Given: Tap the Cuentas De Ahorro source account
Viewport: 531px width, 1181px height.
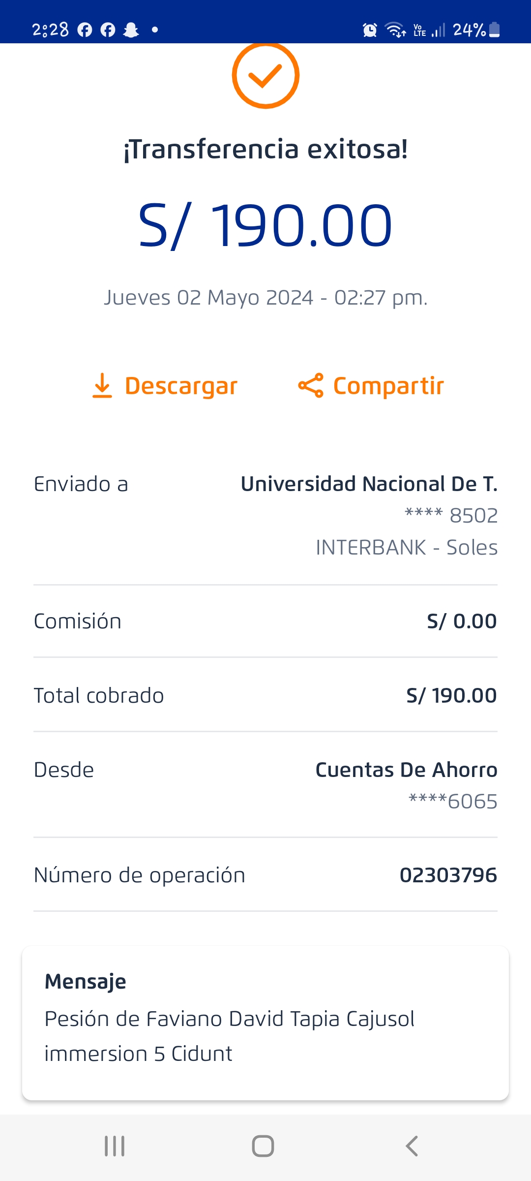Looking at the screenshot, I should [x=406, y=770].
